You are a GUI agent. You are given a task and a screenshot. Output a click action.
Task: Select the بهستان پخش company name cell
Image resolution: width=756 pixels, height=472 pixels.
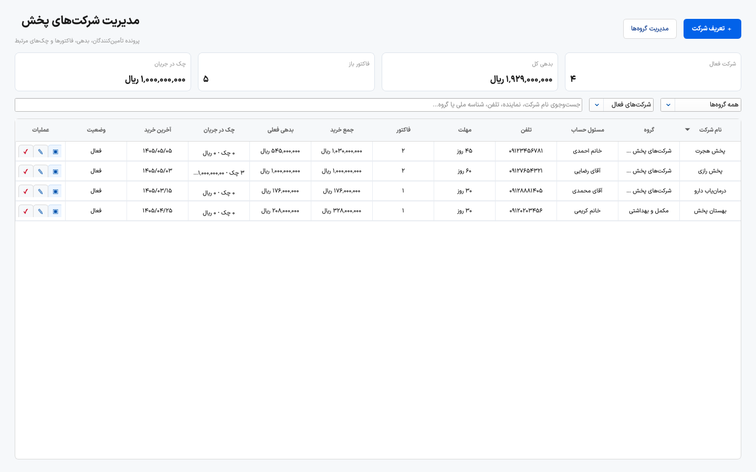710,211
